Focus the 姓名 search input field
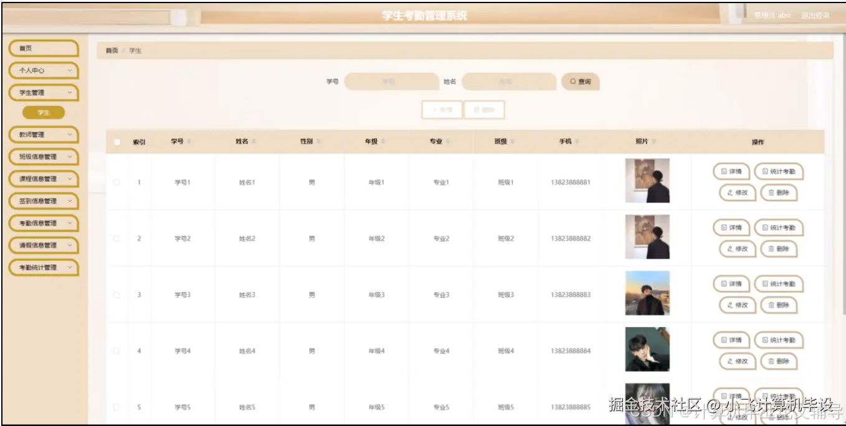This screenshot has height=426, width=846. [509, 82]
